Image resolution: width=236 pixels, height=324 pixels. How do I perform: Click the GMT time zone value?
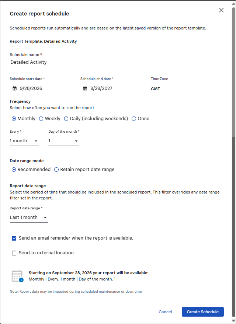tap(155, 89)
